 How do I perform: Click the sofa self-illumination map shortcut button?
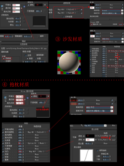[x=45, y=5]
